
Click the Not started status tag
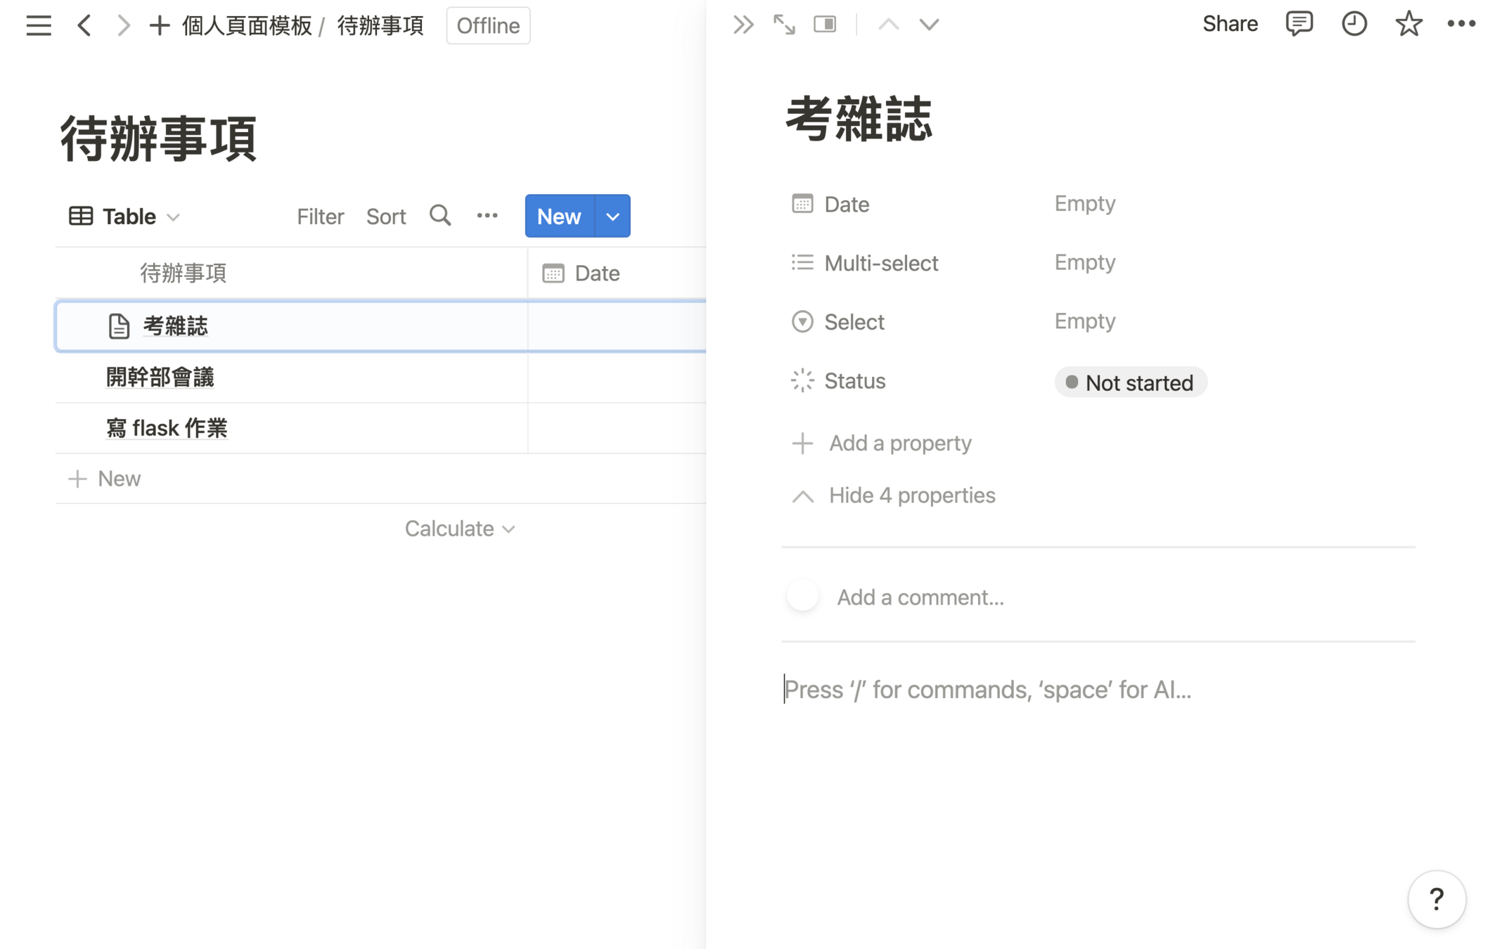(1130, 382)
